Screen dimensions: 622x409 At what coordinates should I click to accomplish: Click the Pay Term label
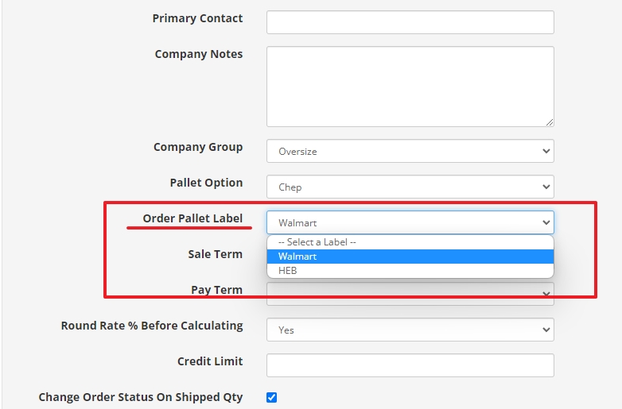[x=216, y=290]
